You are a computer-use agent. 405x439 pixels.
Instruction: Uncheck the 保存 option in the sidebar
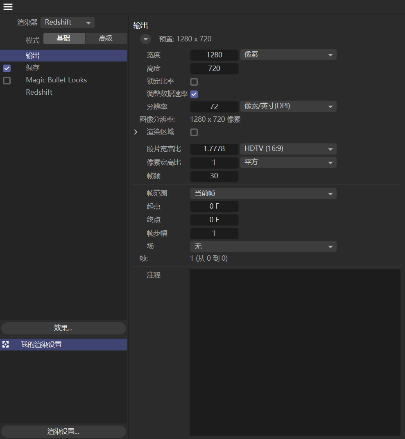pyautogui.click(x=7, y=68)
